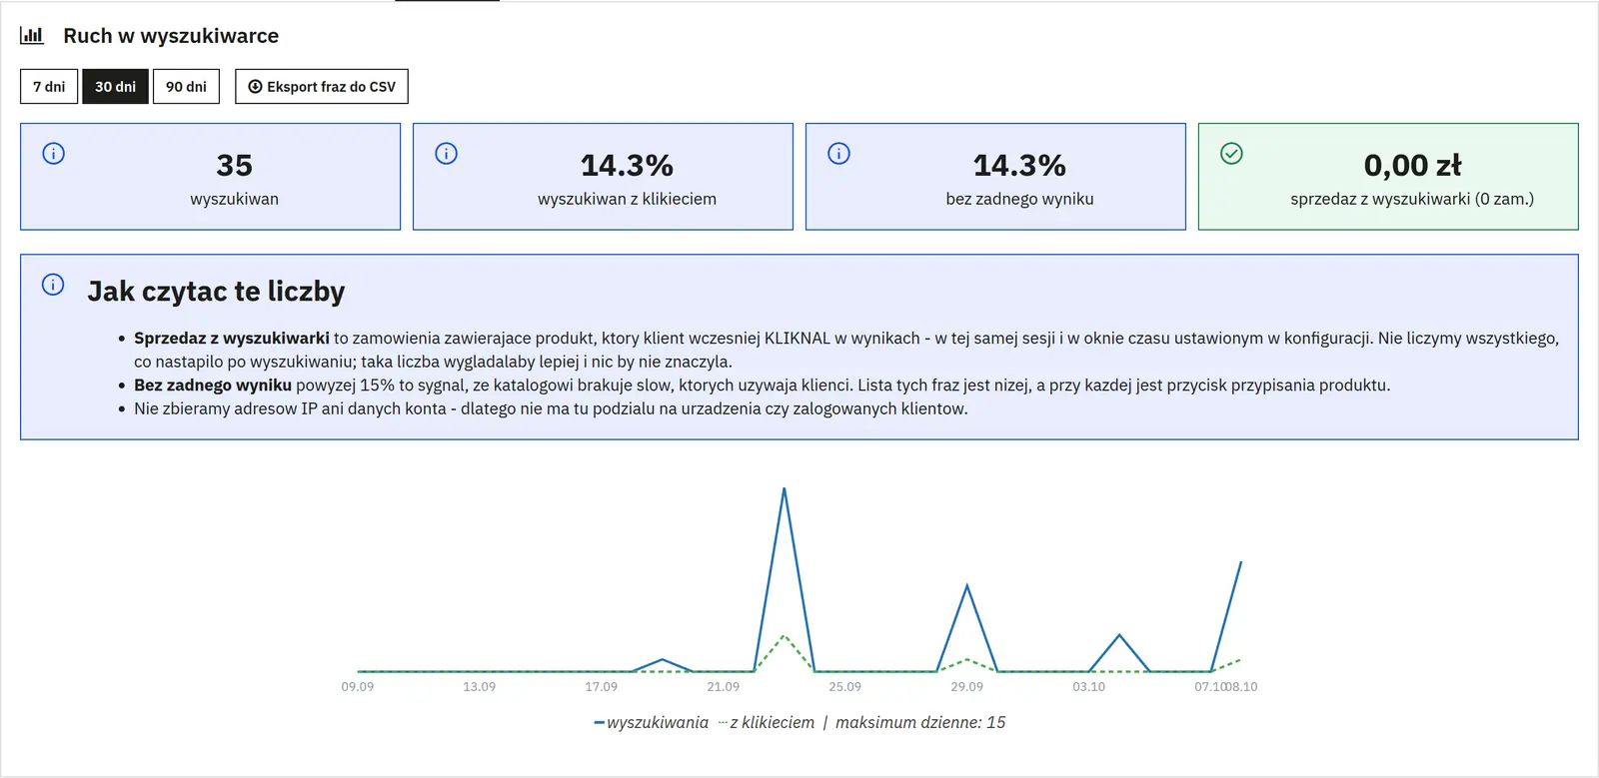This screenshot has height=778, width=1599.
Task: Click the maksimum dzienne: 15 label
Action: pos(920,722)
